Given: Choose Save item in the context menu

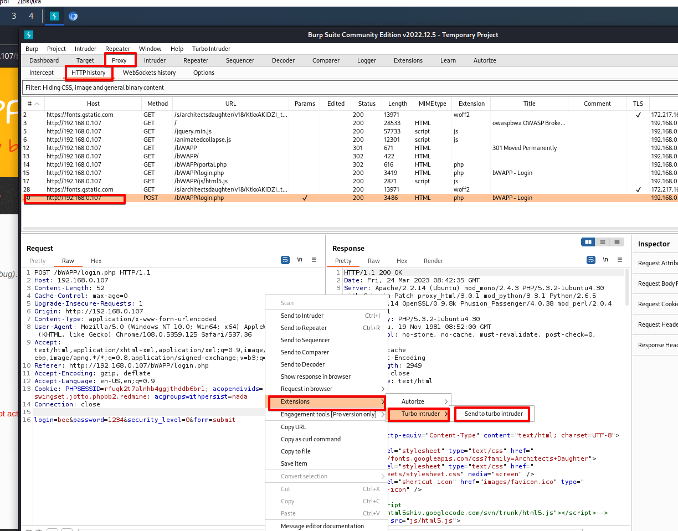Looking at the screenshot, I should pos(327,463).
